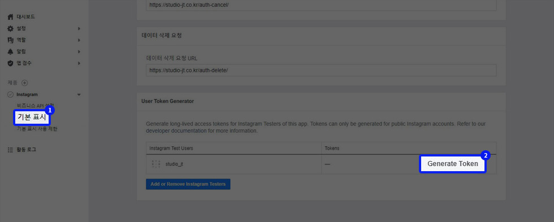Click the activity log list icon
The height and width of the screenshot is (222, 554).
point(10,150)
